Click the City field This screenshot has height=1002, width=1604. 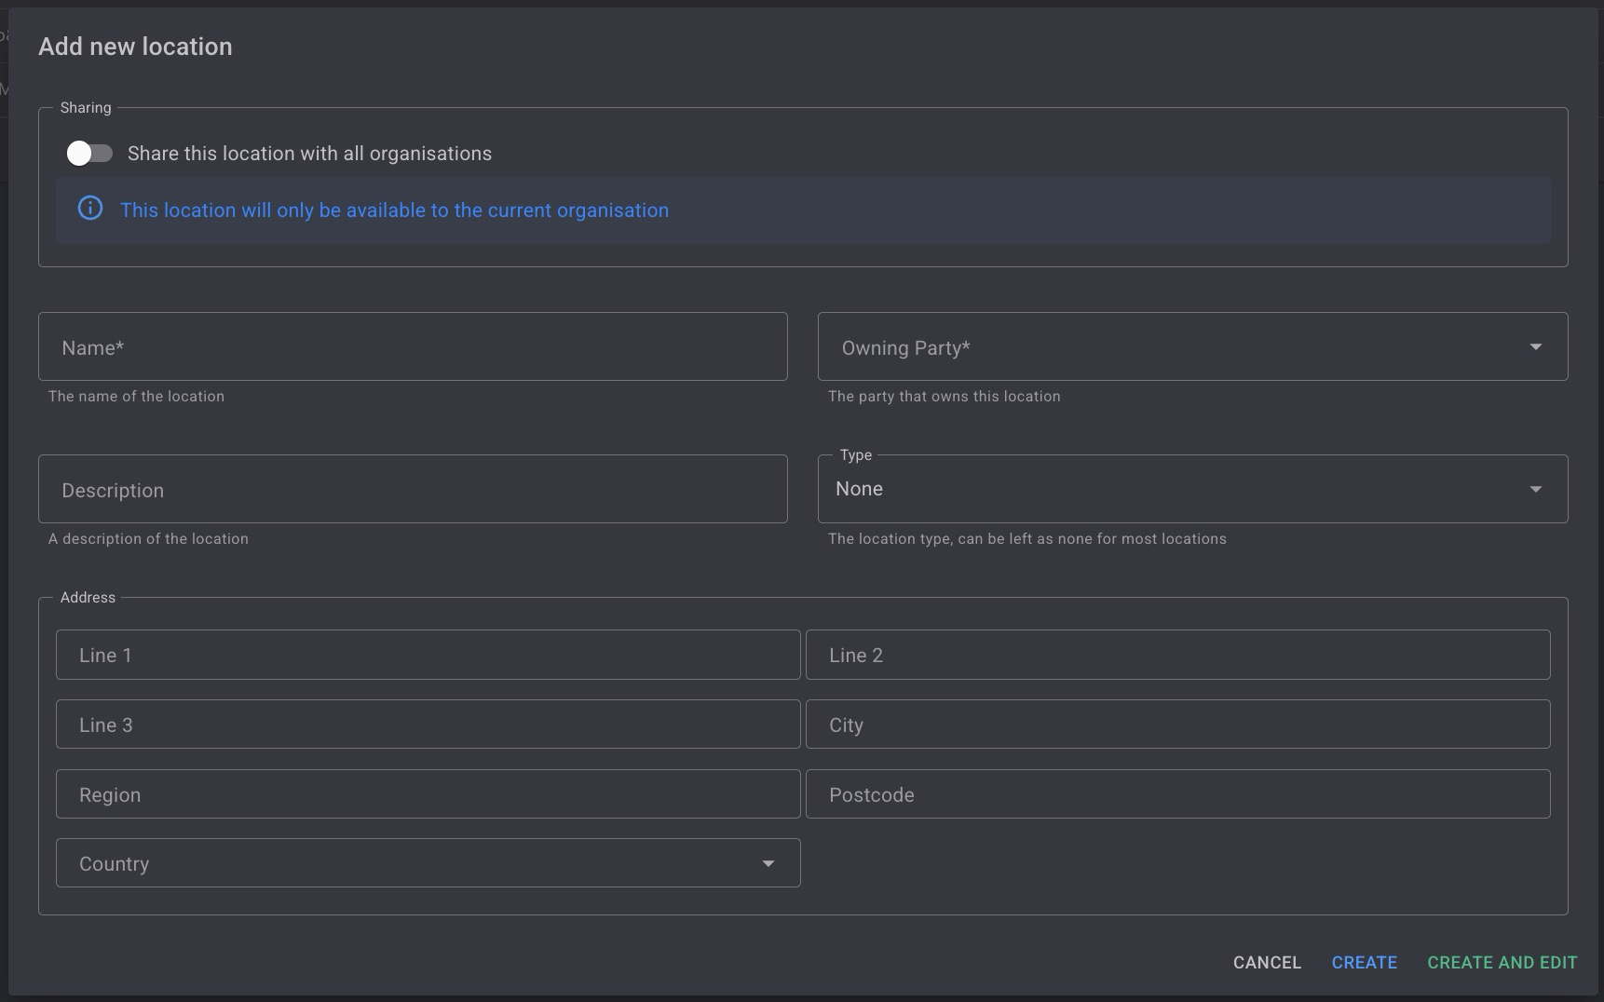tap(1177, 724)
